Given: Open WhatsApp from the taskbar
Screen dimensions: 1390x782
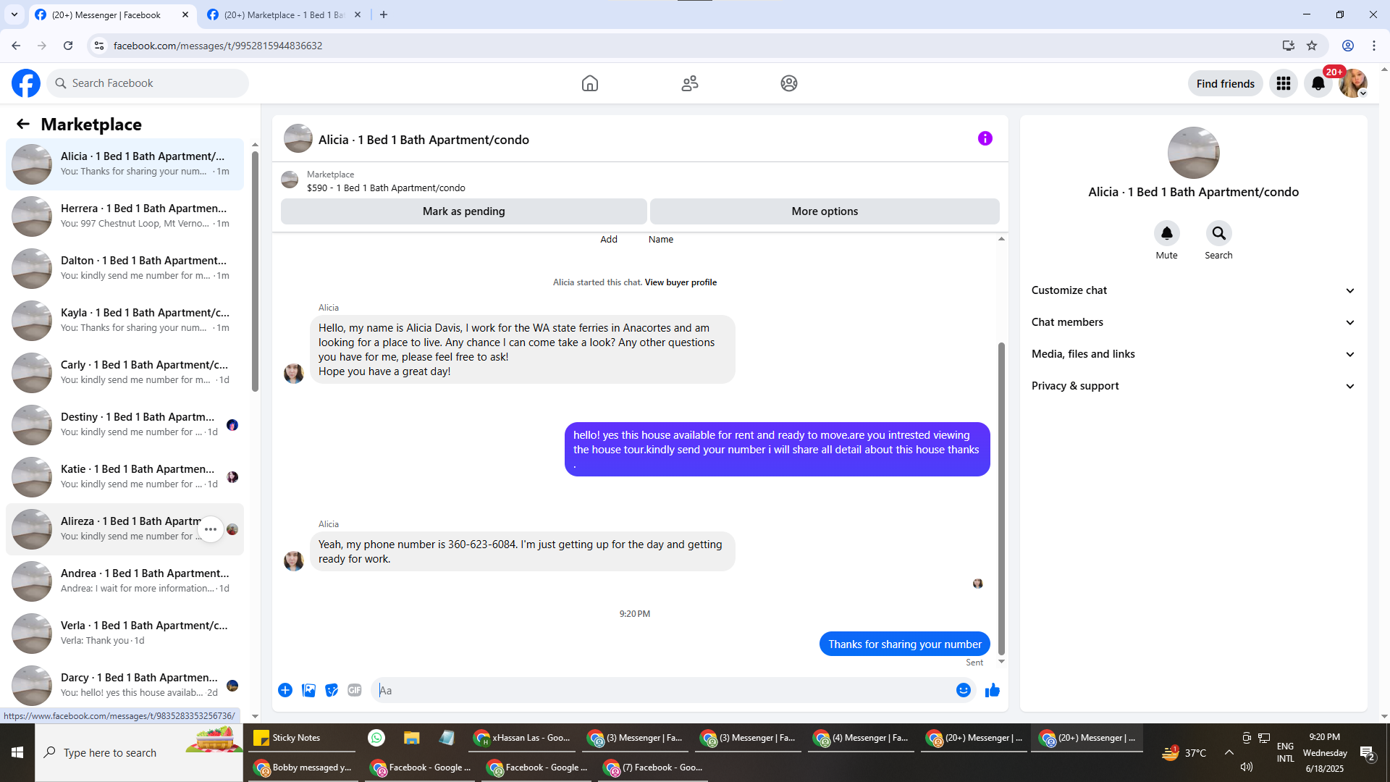Looking at the screenshot, I should (x=376, y=738).
